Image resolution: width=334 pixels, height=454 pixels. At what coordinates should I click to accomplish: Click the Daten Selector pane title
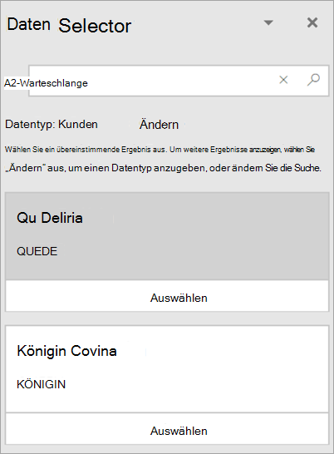69,25
